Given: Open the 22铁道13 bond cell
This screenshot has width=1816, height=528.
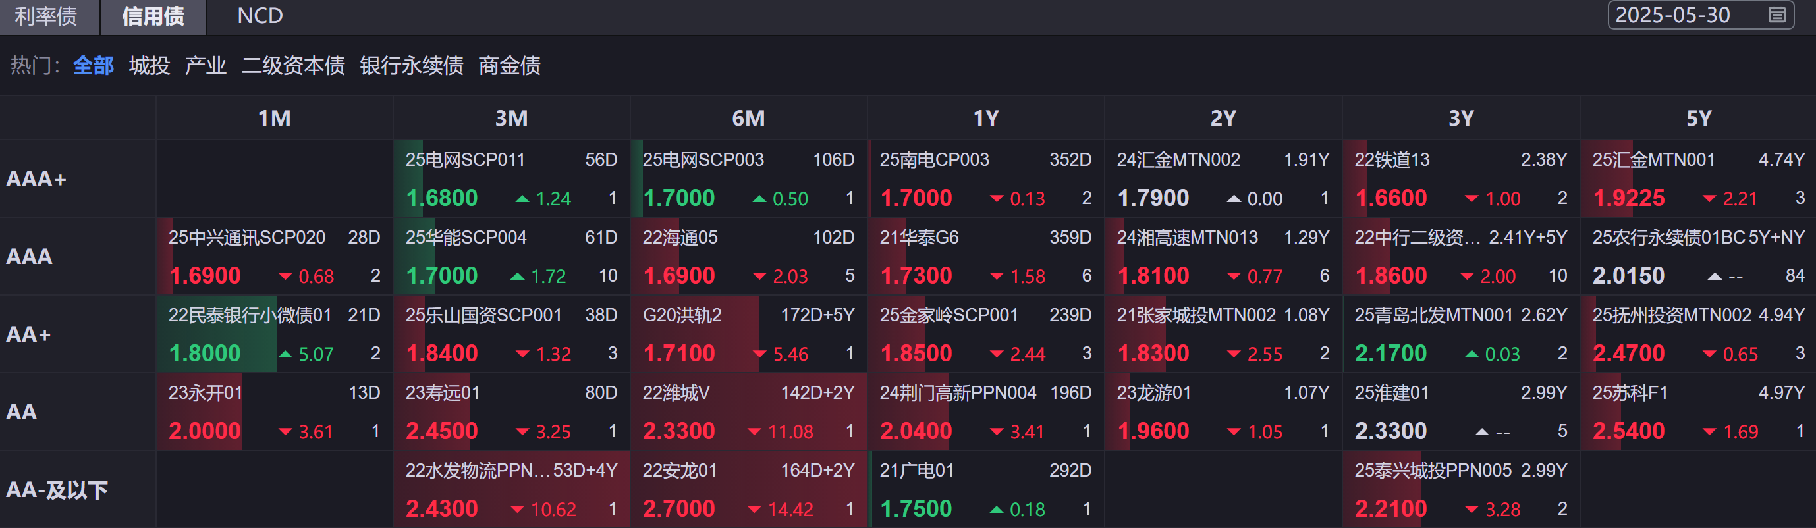Looking at the screenshot, I should 1461,179.
